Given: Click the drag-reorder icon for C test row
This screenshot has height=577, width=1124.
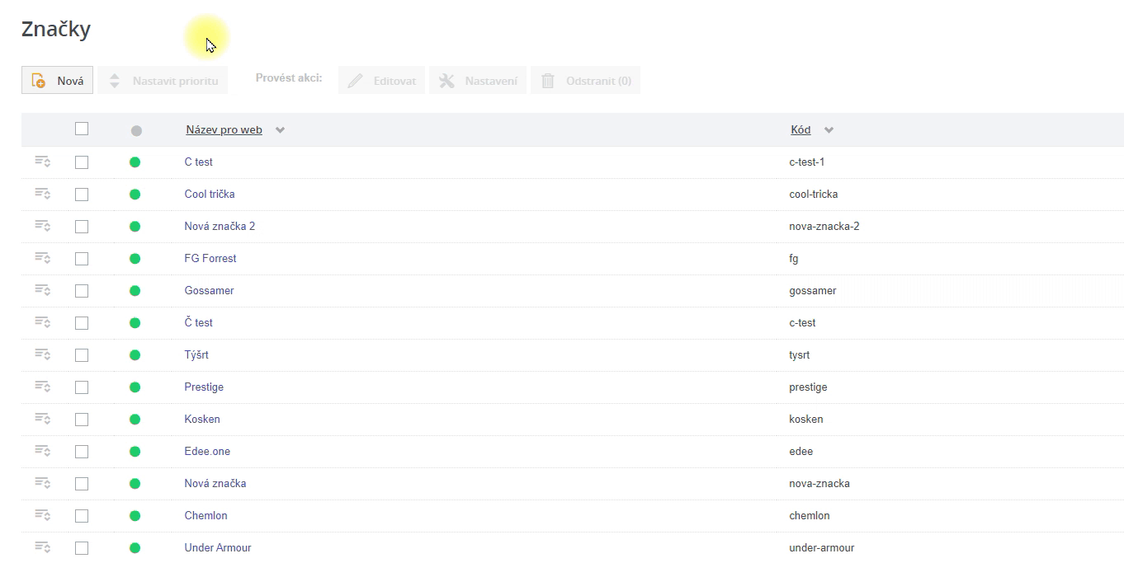Looking at the screenshot, I should tap(42, 162).
